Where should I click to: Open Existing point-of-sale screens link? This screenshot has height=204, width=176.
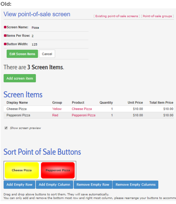coord(117,16)
